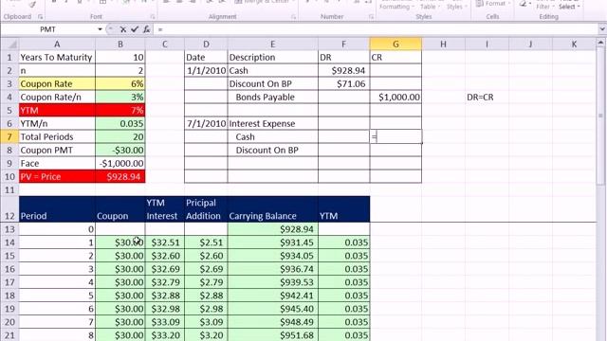Select YTM interest $32.51 for period 1
This screenshot has height=341, width=607.
[x=165, y=242]
